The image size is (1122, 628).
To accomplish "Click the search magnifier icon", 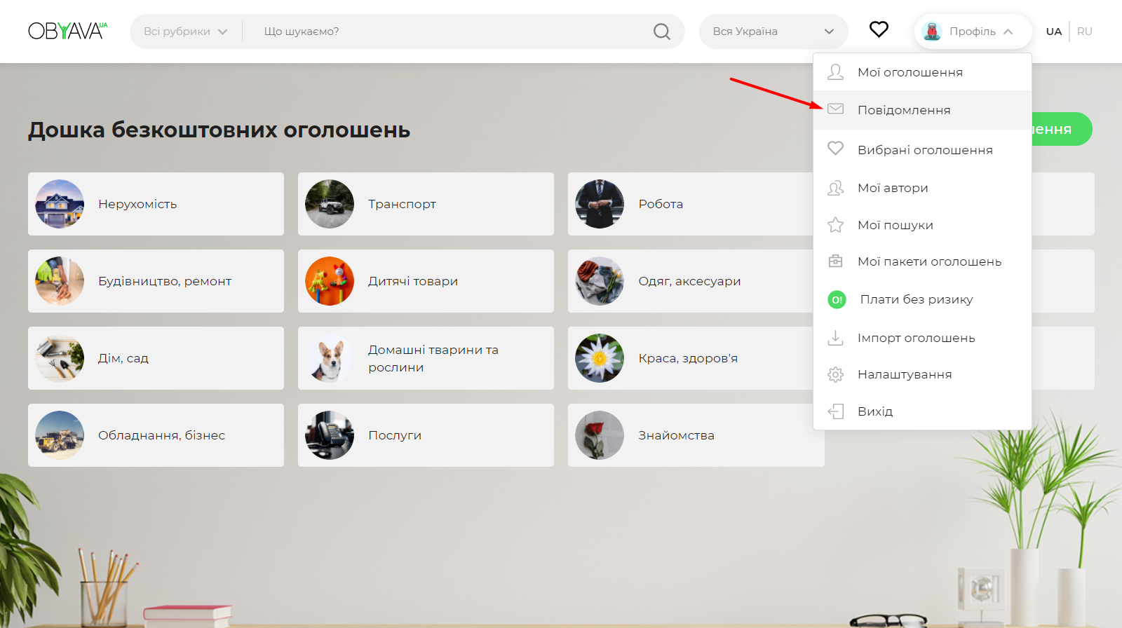I will click(x=661, y=32).
